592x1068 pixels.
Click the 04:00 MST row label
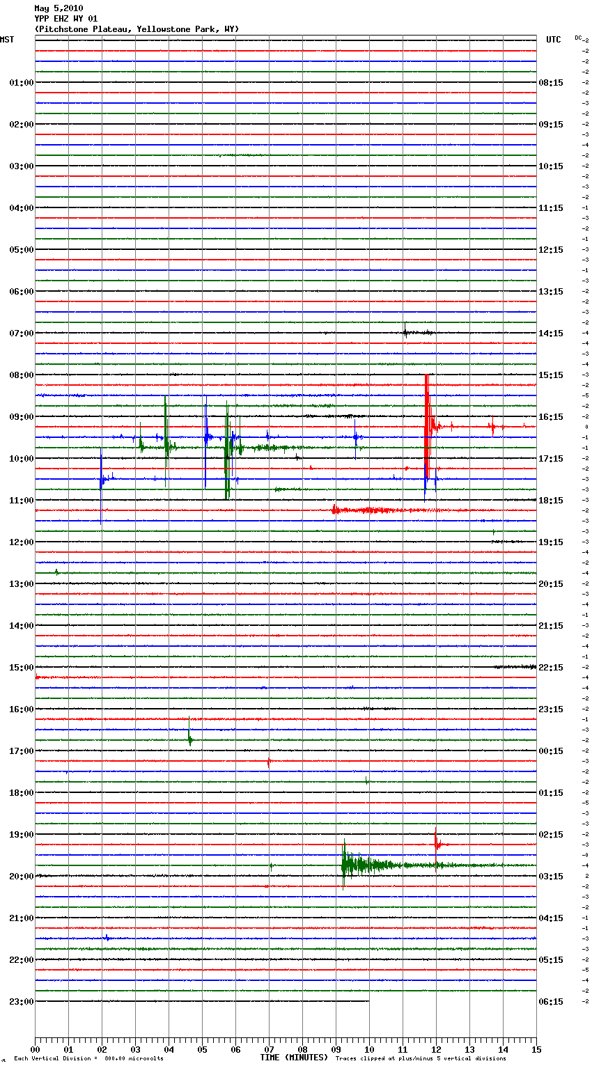click(x=22, y=208)
